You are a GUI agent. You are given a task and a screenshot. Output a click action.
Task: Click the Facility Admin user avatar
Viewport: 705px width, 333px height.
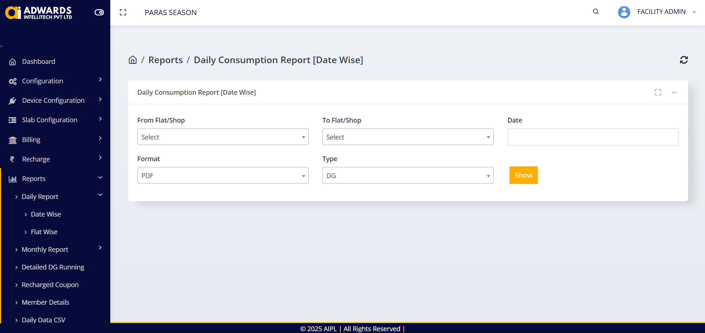[x=624, y=12]
